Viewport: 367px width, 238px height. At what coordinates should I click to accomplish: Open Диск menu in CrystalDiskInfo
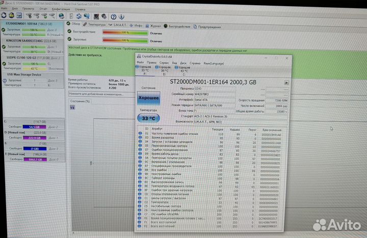[183, 63]
